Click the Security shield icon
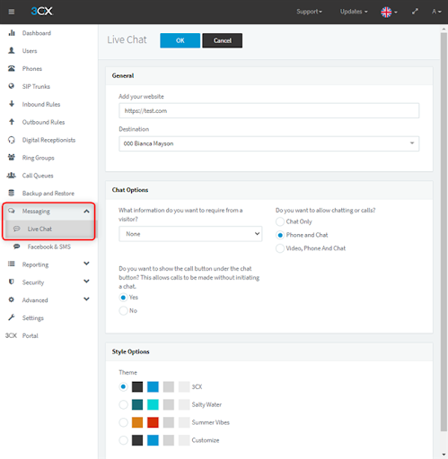 point(12,281)
